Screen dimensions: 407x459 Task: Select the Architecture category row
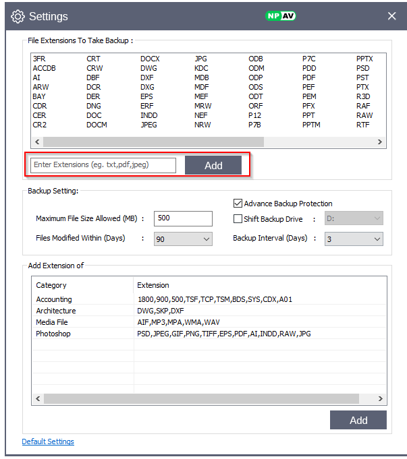click(x=56, y=311)
